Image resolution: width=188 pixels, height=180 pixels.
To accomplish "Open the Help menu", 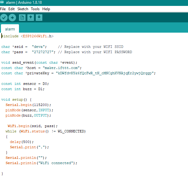I will pos(46,9).
